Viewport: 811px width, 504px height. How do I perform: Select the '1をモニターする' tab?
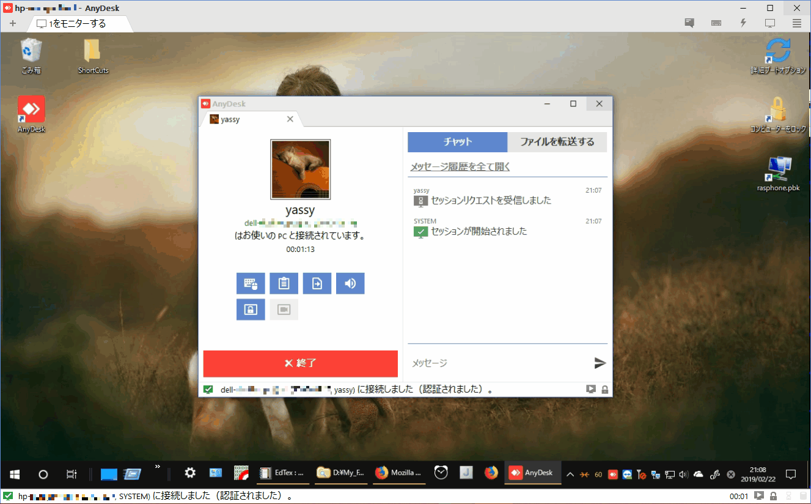77,24
